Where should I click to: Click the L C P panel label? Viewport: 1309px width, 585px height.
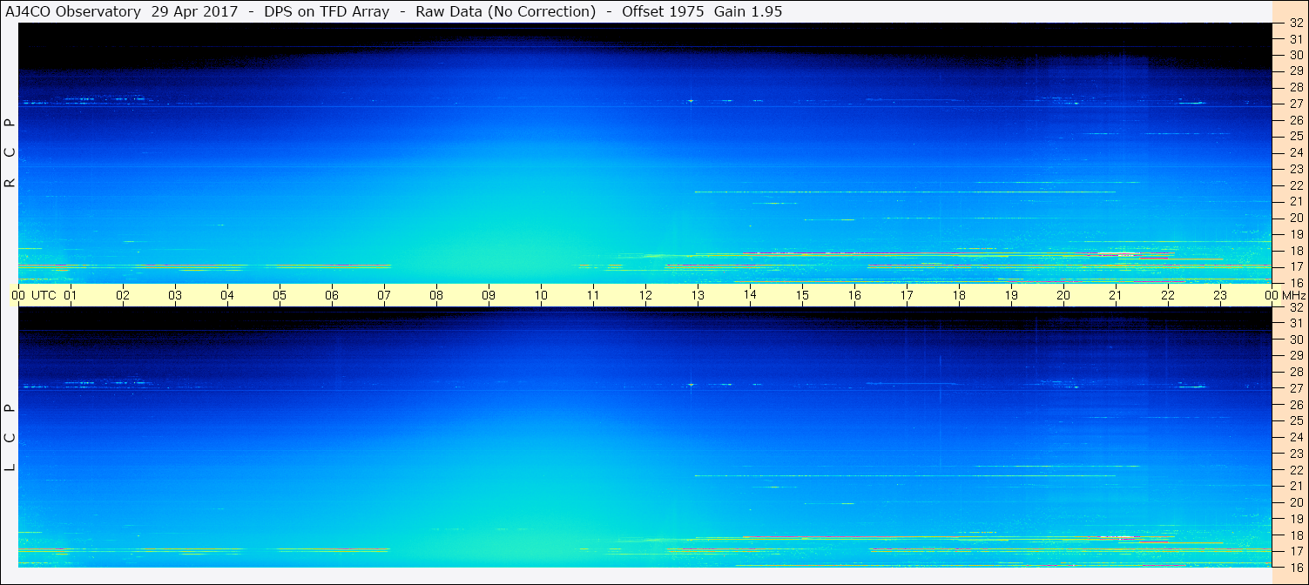click(x=10, y=438)
